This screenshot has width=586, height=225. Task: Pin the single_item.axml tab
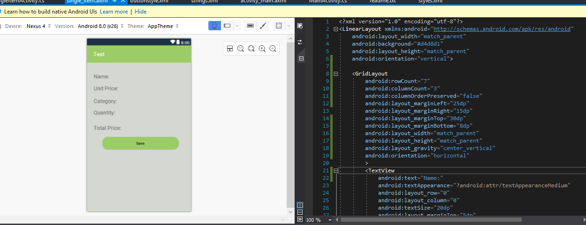point(115,1)
